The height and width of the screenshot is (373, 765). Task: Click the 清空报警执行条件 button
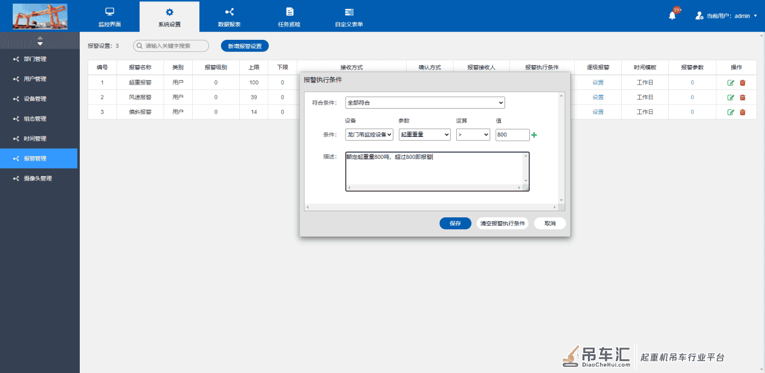pos(503,223)
